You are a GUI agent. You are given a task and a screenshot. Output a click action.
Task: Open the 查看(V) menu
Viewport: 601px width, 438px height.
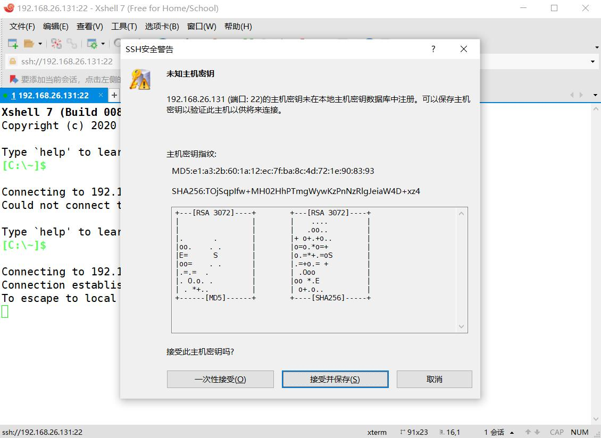tap(90, 27)
